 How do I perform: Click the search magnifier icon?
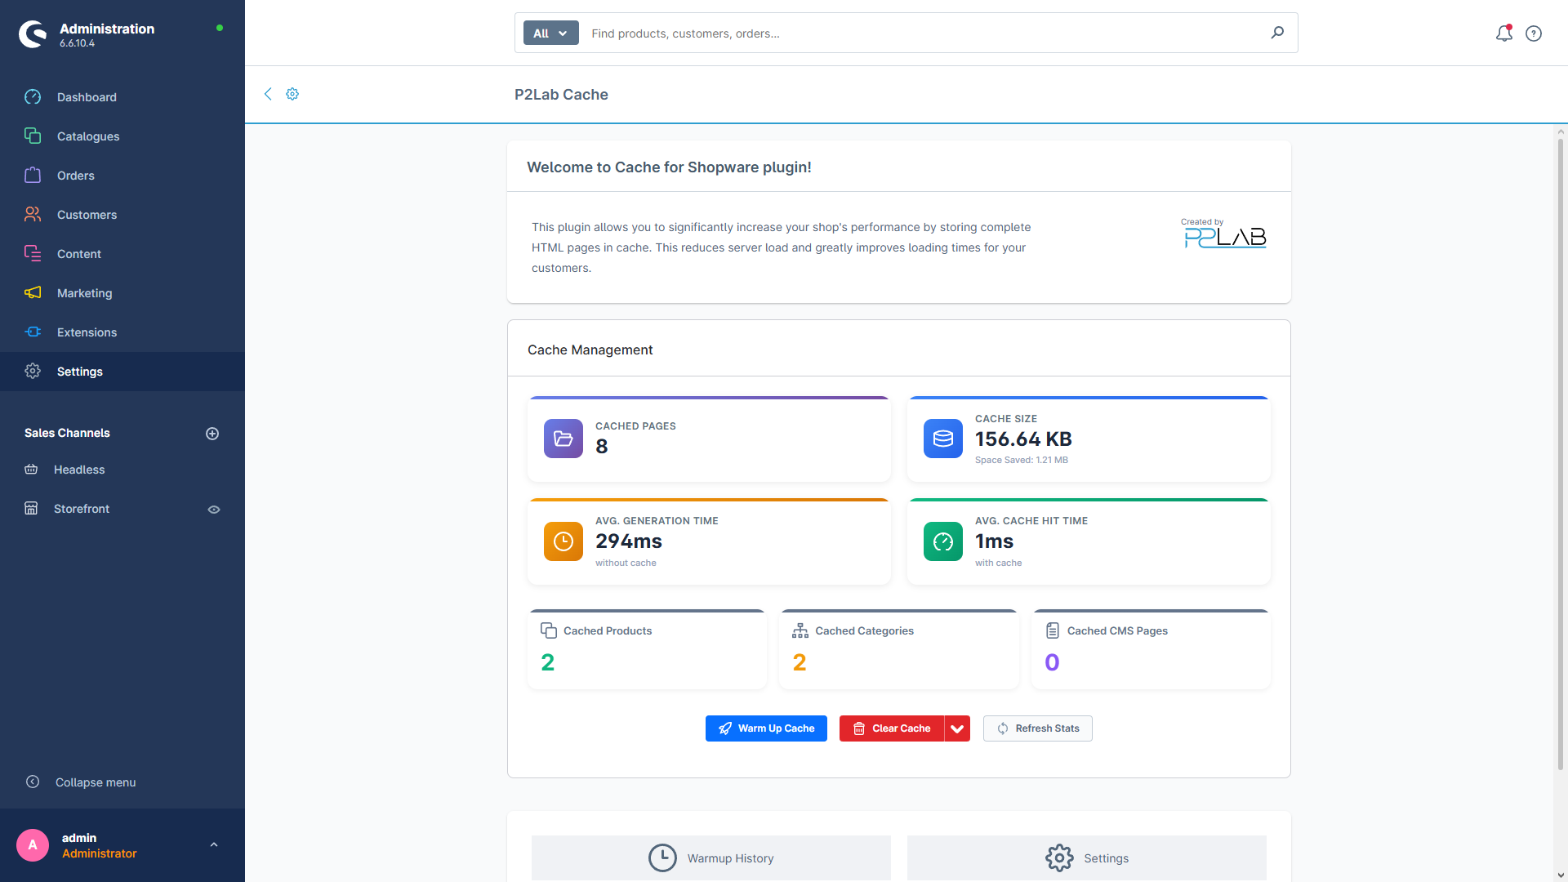click(1277, 33)
